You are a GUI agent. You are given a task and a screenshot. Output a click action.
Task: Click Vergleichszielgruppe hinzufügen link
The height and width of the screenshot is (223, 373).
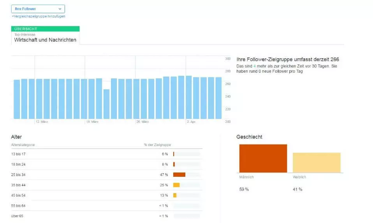(x=38, y=16)
